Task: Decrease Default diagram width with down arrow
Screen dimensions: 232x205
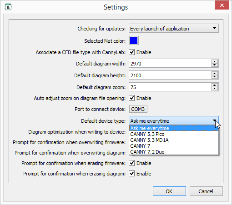Action: (214, 65)
